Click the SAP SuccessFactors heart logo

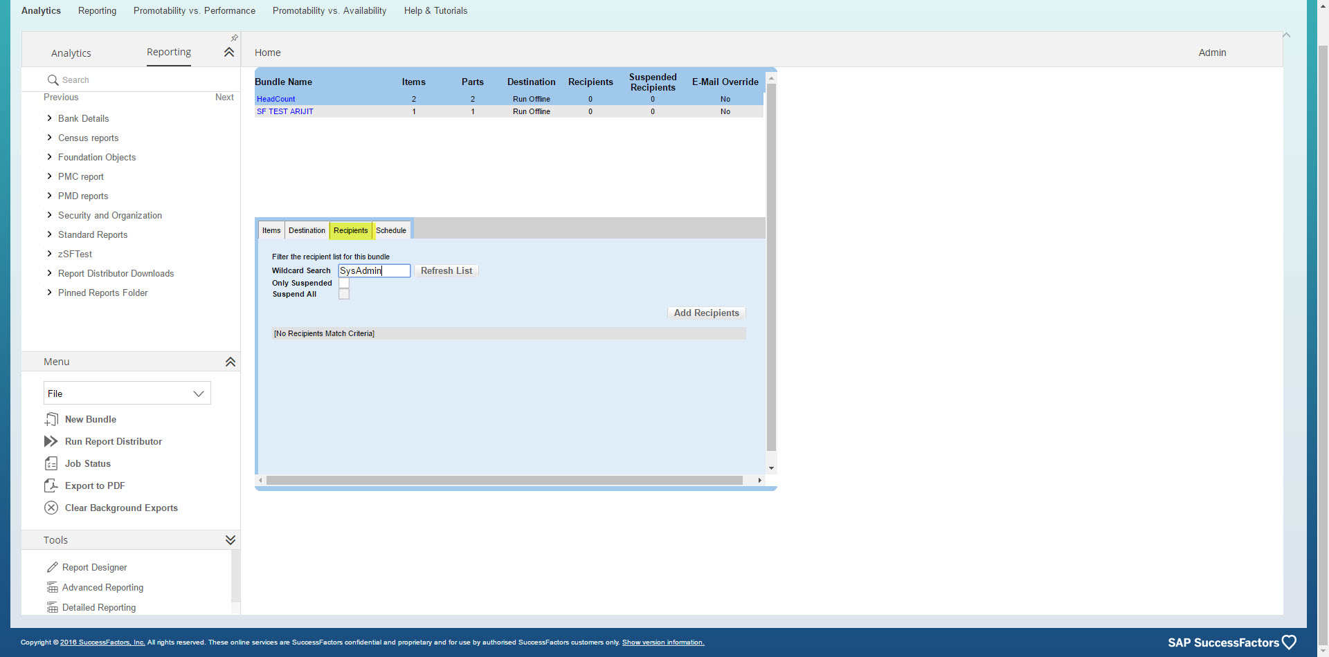coord(1289,642)
